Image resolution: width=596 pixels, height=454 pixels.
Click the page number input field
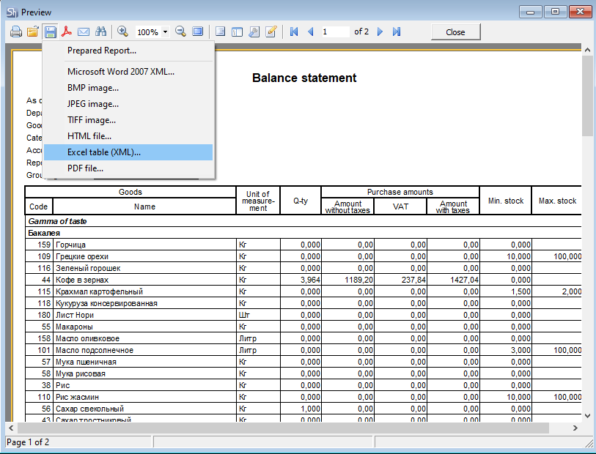pos(334,31)
